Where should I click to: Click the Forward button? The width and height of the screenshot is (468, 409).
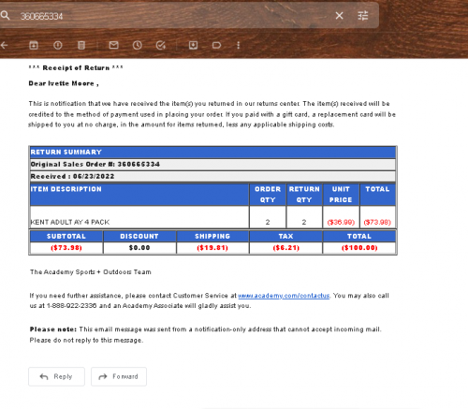tap(119, 376)
